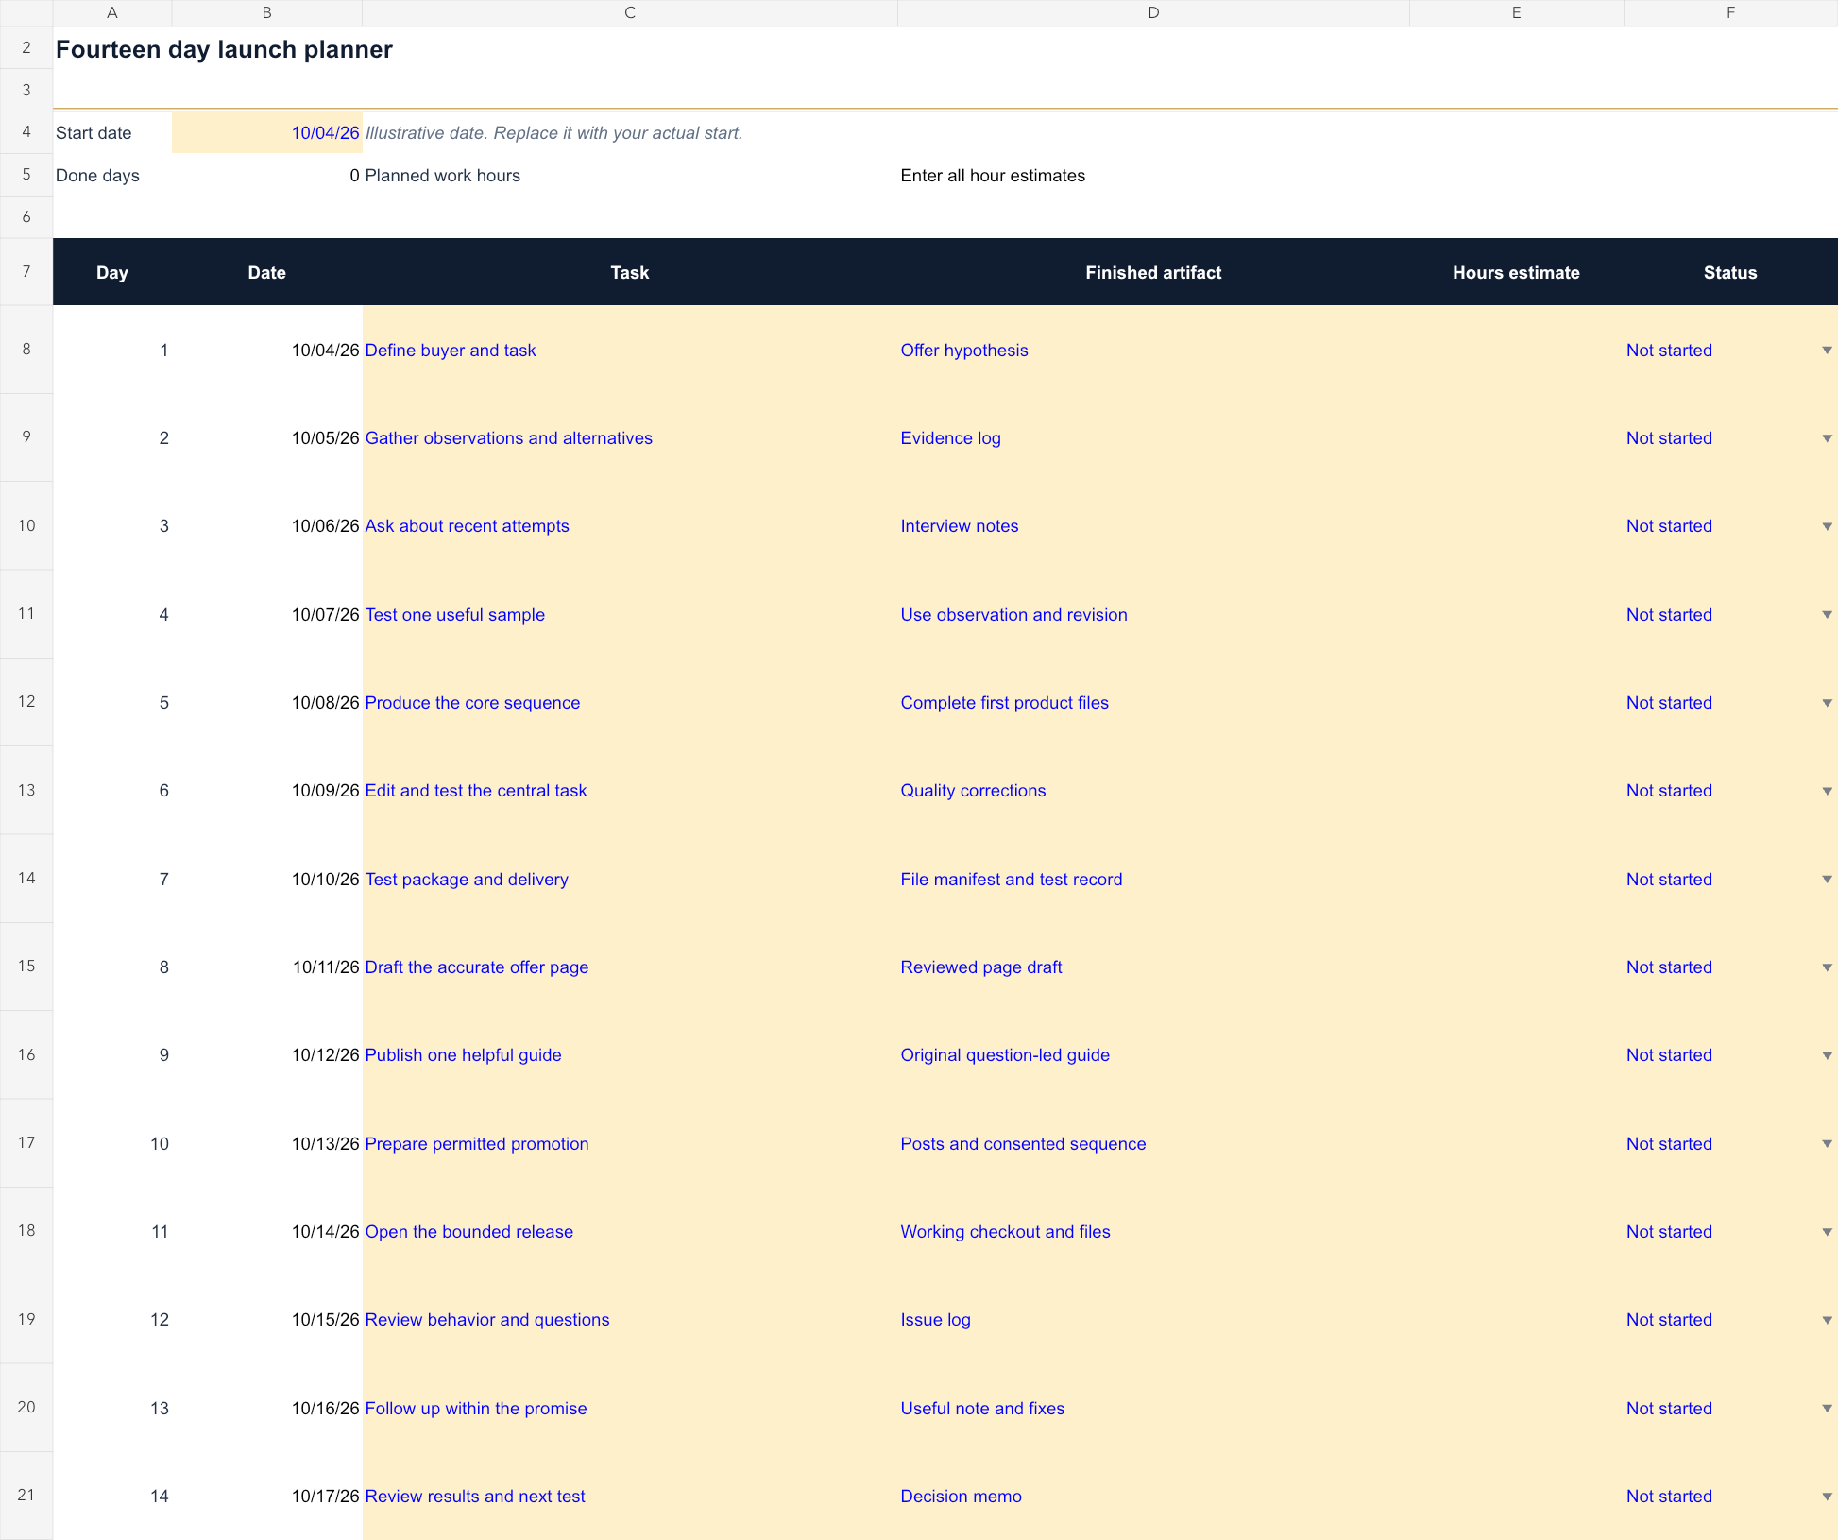Expand the status arrow in the Quality corrections row

(1827, 791)
